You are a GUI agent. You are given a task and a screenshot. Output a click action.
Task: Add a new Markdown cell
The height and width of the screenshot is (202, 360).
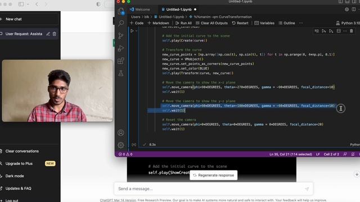click(158, 23)
